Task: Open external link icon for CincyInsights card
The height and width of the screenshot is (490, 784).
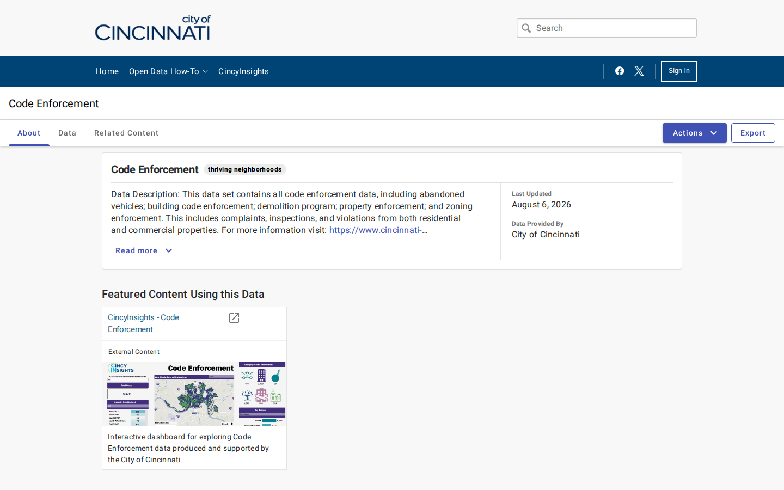Action: [234, 318]
